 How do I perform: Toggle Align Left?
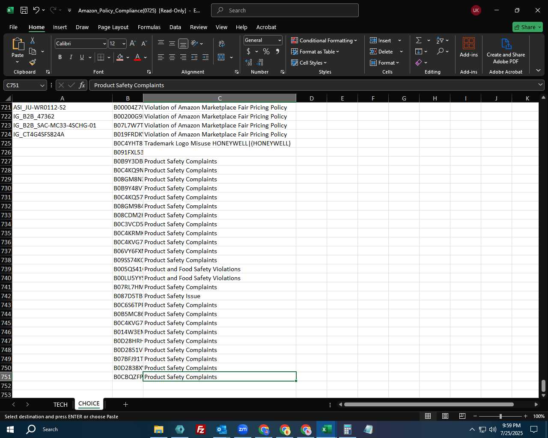pyautogui.click(x=161, y=57)
